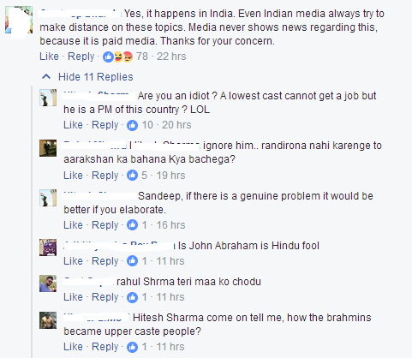This screenshot has width=412, height=358.
Task: Reply to the 'ignore him' comment
Action: click(104, 176)
